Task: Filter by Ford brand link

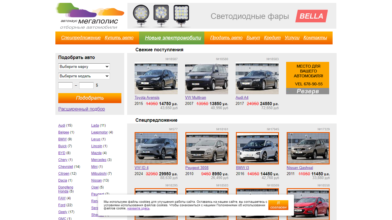Action: 62,205
